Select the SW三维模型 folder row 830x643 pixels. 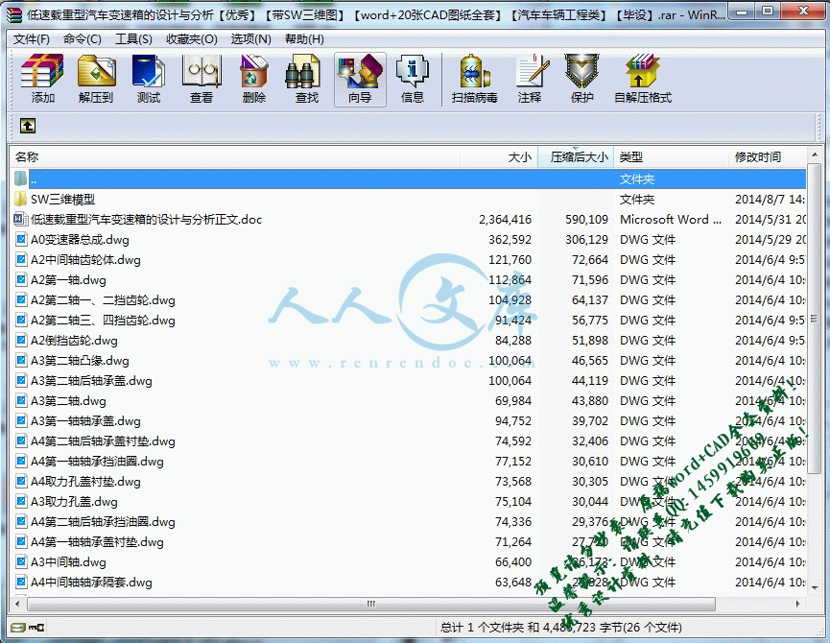408,199
